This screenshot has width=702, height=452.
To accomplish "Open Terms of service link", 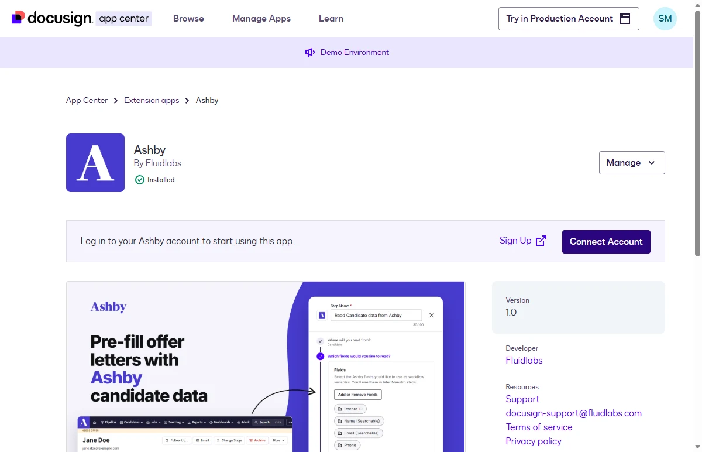I will coord(539,427).
